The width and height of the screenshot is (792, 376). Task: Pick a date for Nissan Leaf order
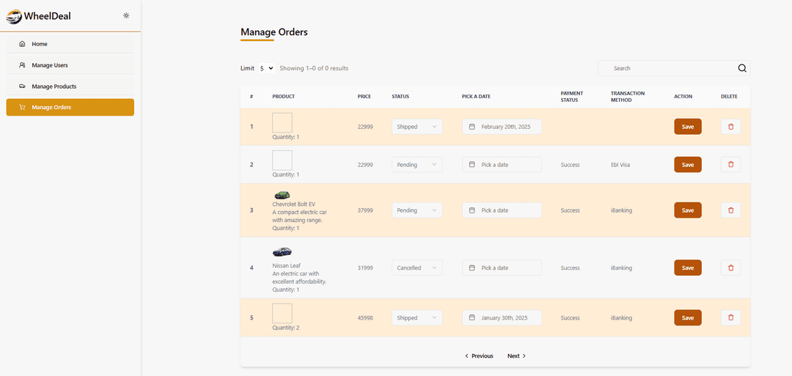[502, 268]
